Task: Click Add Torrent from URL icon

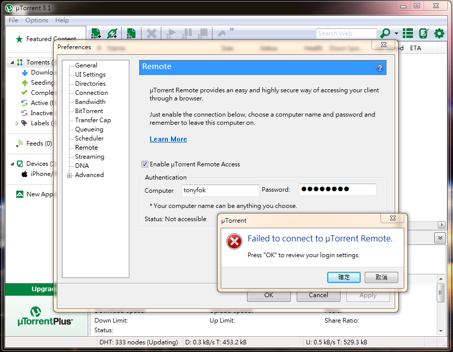Action: click(x=112, y=33)
